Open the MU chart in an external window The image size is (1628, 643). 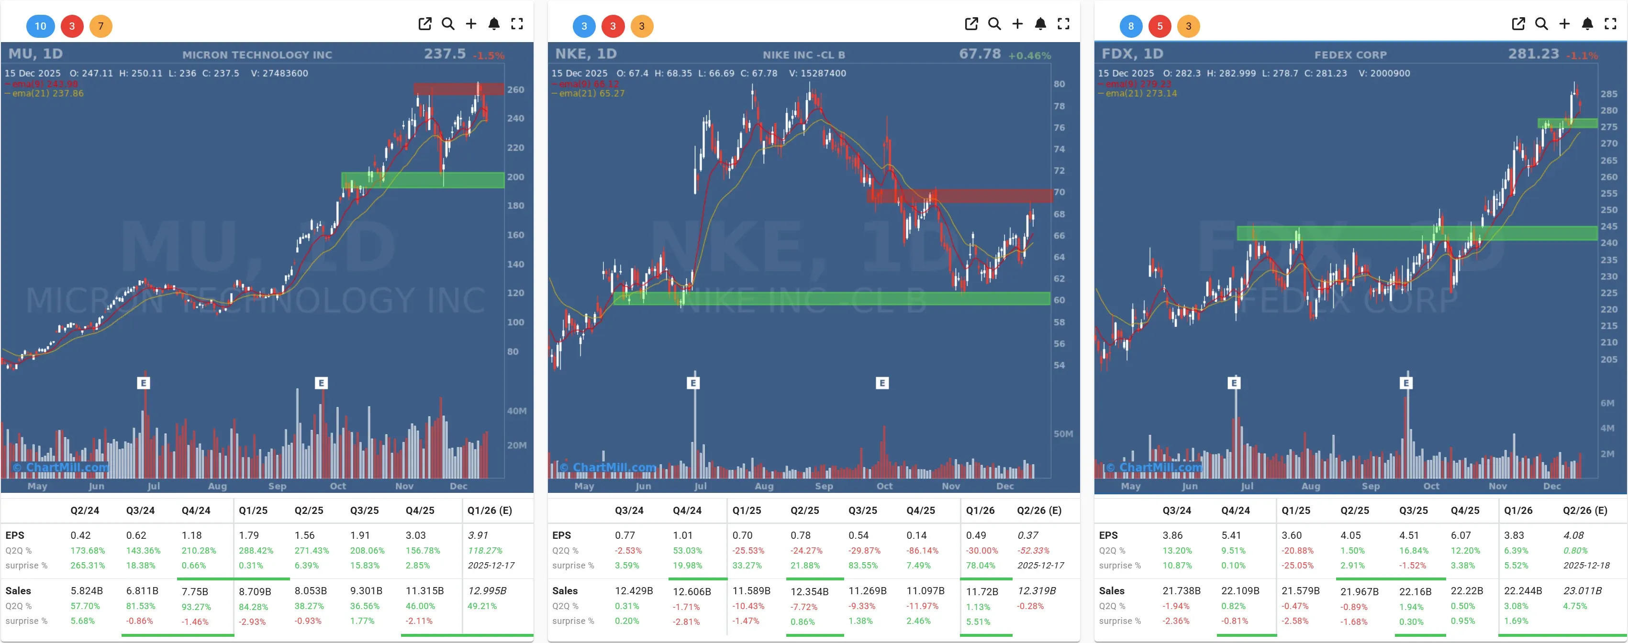[424, 23]
